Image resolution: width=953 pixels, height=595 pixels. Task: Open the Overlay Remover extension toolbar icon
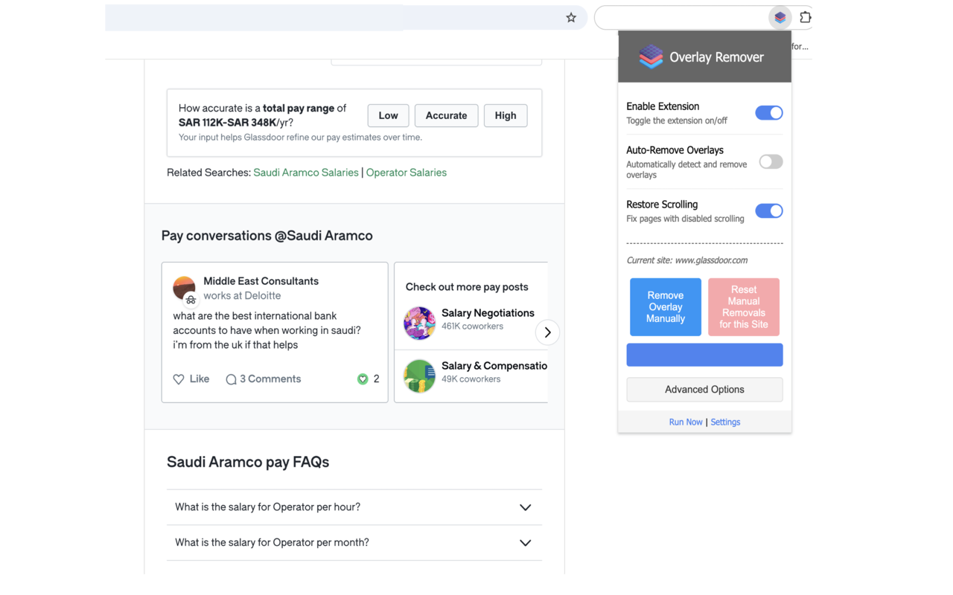[780, 17]
